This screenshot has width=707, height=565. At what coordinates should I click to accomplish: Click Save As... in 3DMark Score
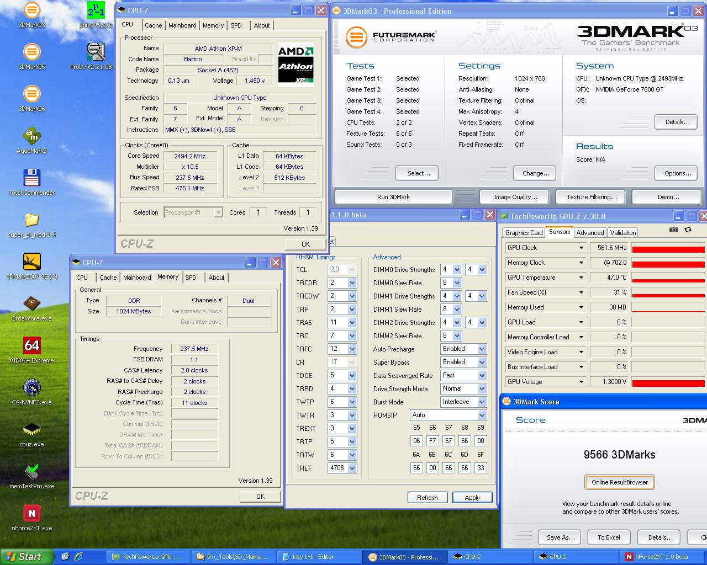(561, 537)
